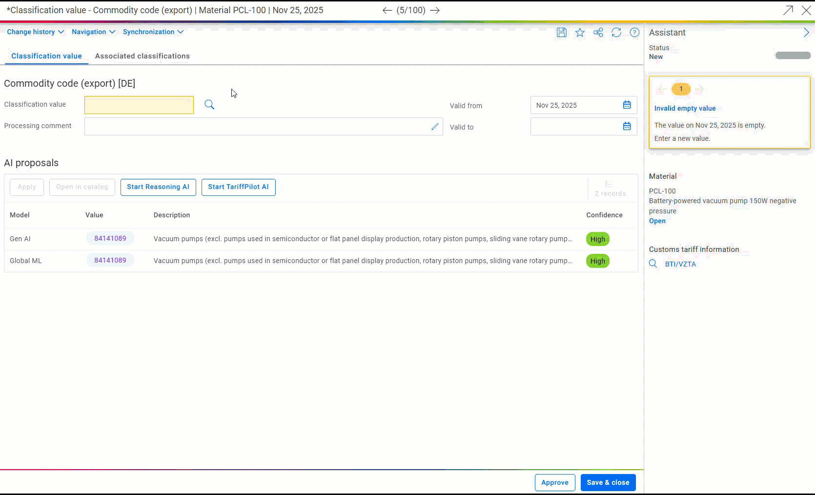Image resolution: width=815 pixels, height=495 pixels.
Task: Click the share icon in toolbar
Action: point(598,33)
